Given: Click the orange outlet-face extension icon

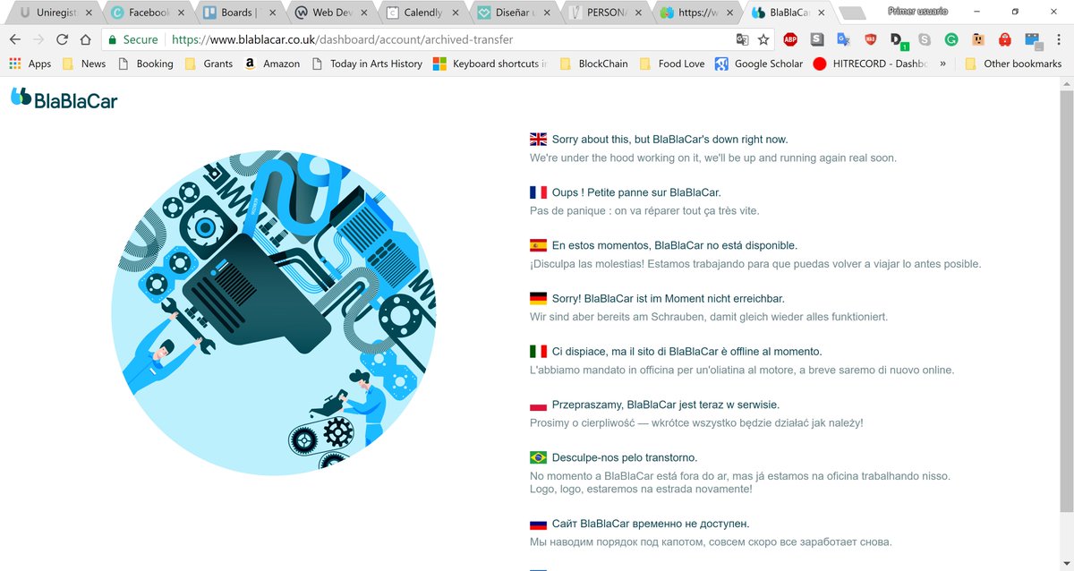Looking at the screenshot, I should 978,39.
